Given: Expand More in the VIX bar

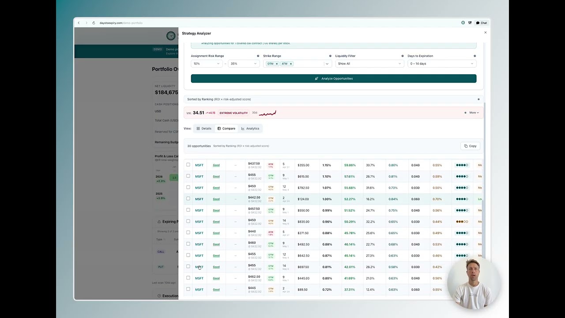Looking at the screenshot, I should [474, 113].
